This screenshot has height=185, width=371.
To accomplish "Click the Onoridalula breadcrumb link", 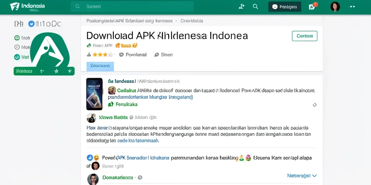I will 192,21.
